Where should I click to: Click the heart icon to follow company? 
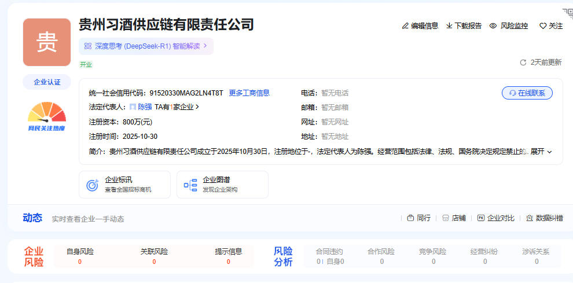[x=543, y=26]
